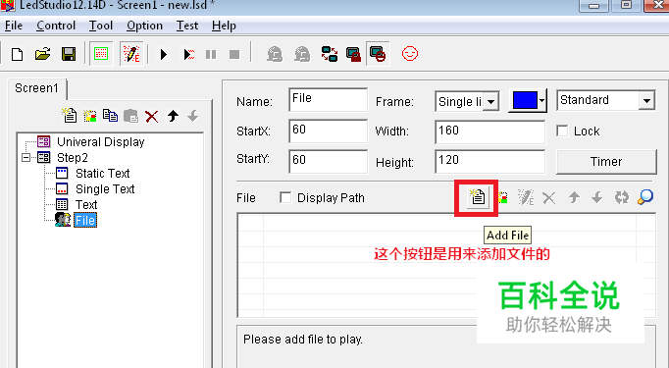
Task: Open the Option menu
Action: coord(144,26)
